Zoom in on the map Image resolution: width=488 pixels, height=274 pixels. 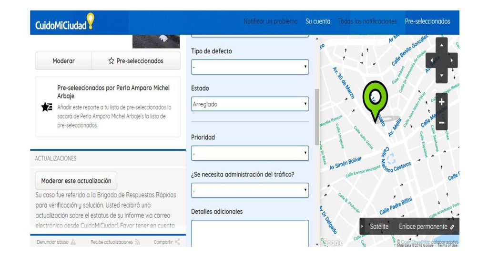[441, 102]
